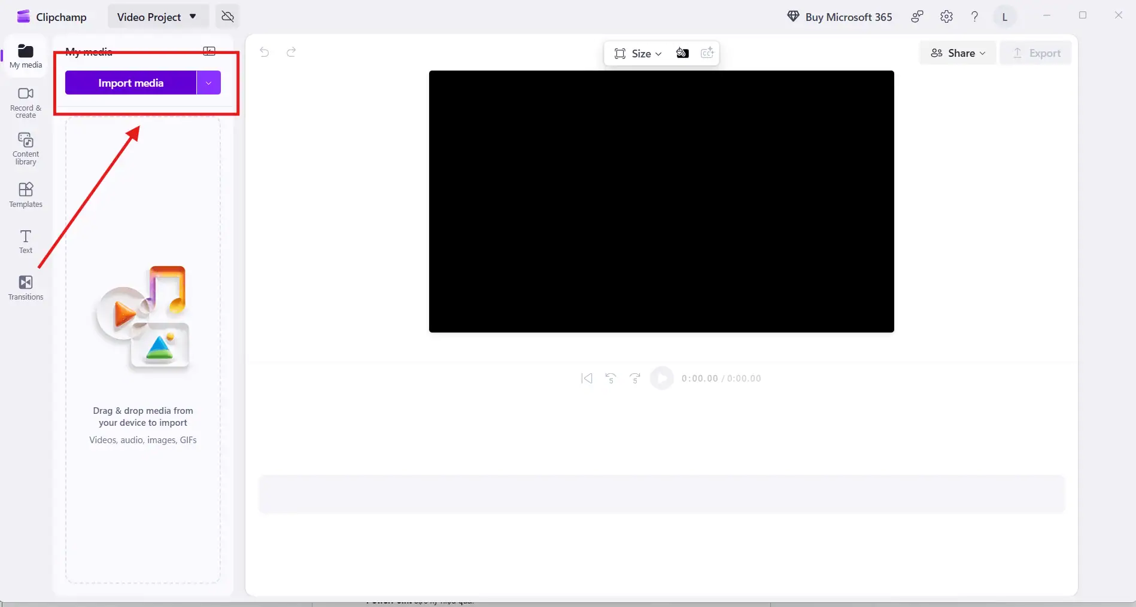This screenshot has width=1136, height=607.
Task: Click the Import media button
Action: [x=130, y=83]
